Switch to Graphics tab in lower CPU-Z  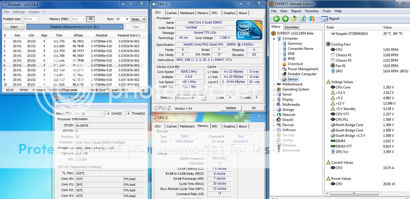[x=229, y=126]
